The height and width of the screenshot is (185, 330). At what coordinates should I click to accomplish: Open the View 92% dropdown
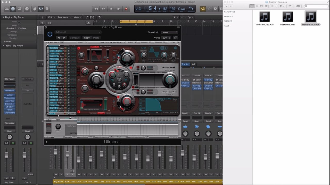166,38
